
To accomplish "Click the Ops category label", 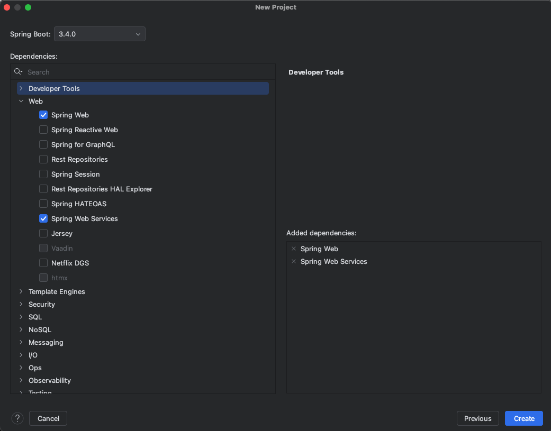I will [x=35, y=368].
